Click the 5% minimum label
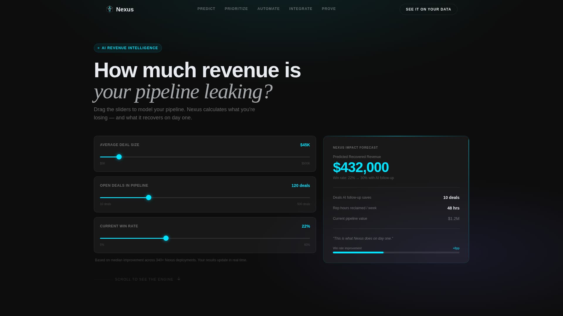The width and height of the screenshot is (563, 316). tap(102, 245)
